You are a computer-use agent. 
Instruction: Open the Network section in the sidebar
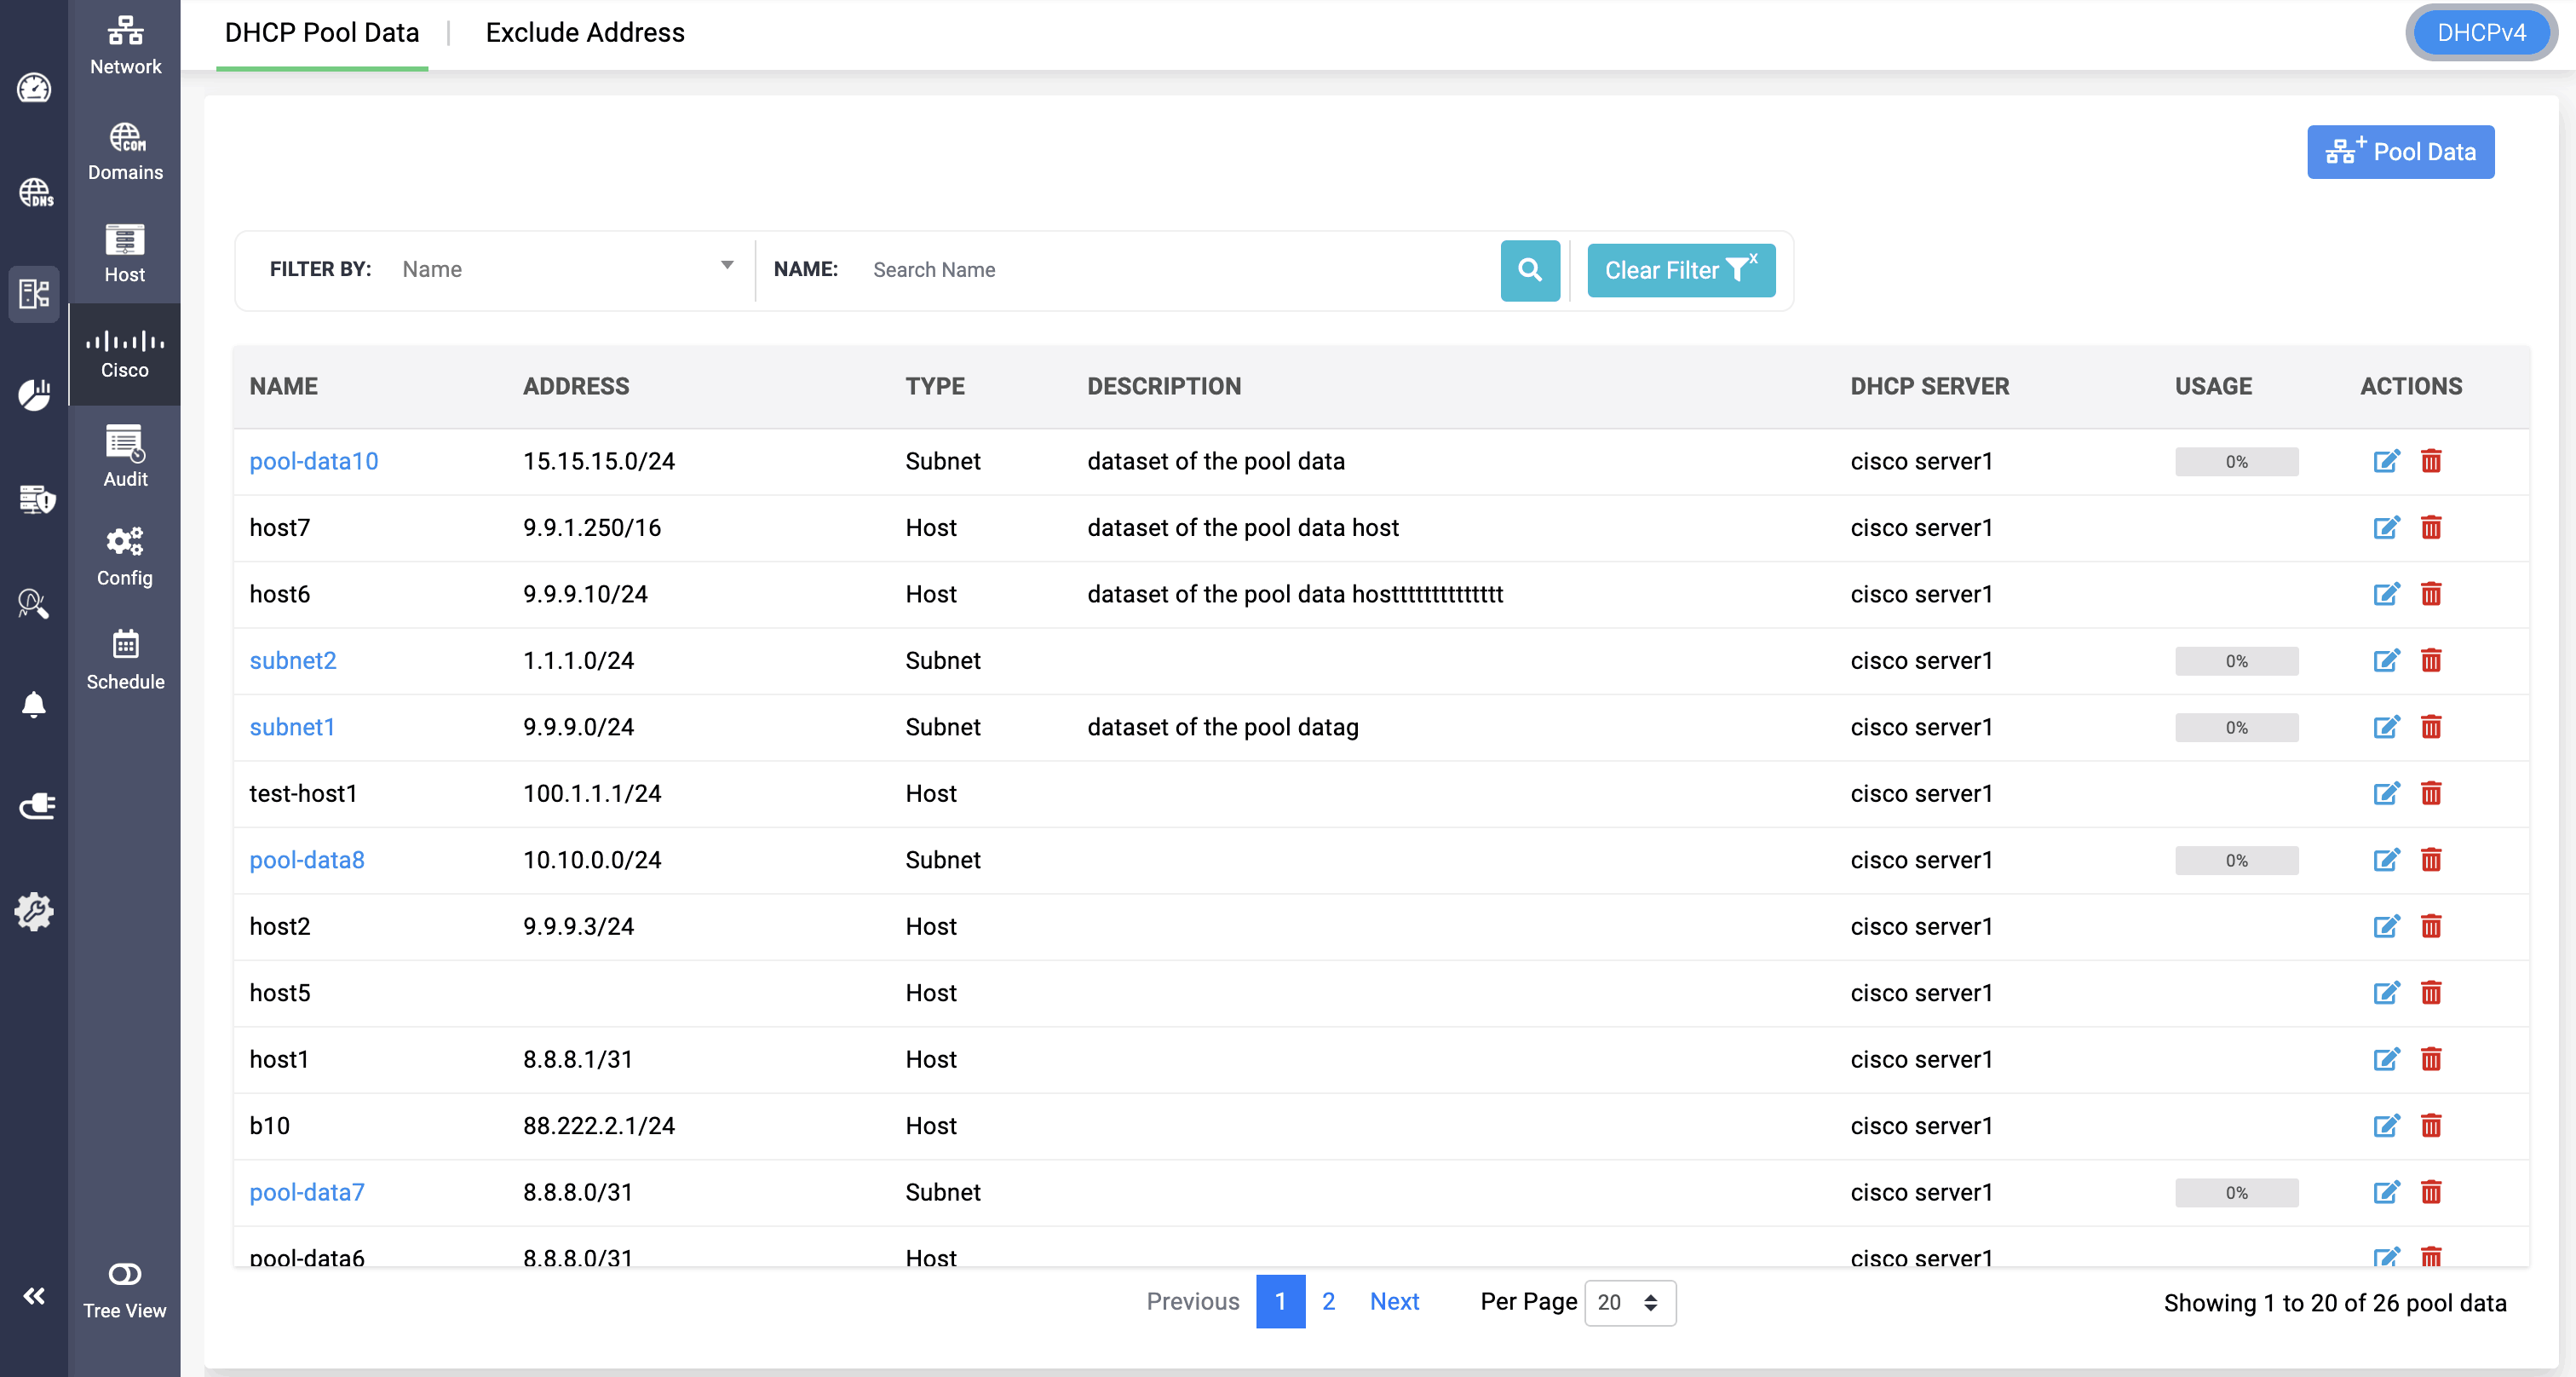124,44
